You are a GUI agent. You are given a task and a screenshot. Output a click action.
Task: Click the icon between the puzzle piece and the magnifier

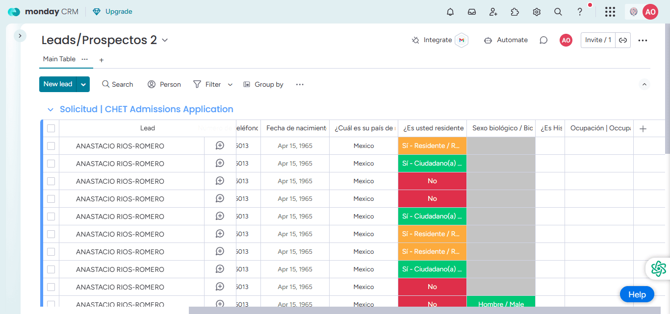point(537,12)
